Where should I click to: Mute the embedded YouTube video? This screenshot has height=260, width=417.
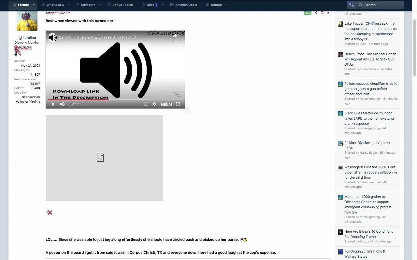coord(62,104)
